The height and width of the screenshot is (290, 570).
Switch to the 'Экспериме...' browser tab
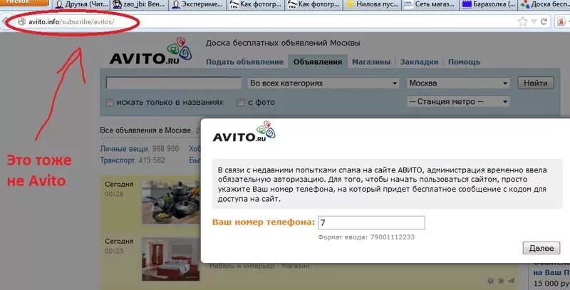(x=197, y=5)
